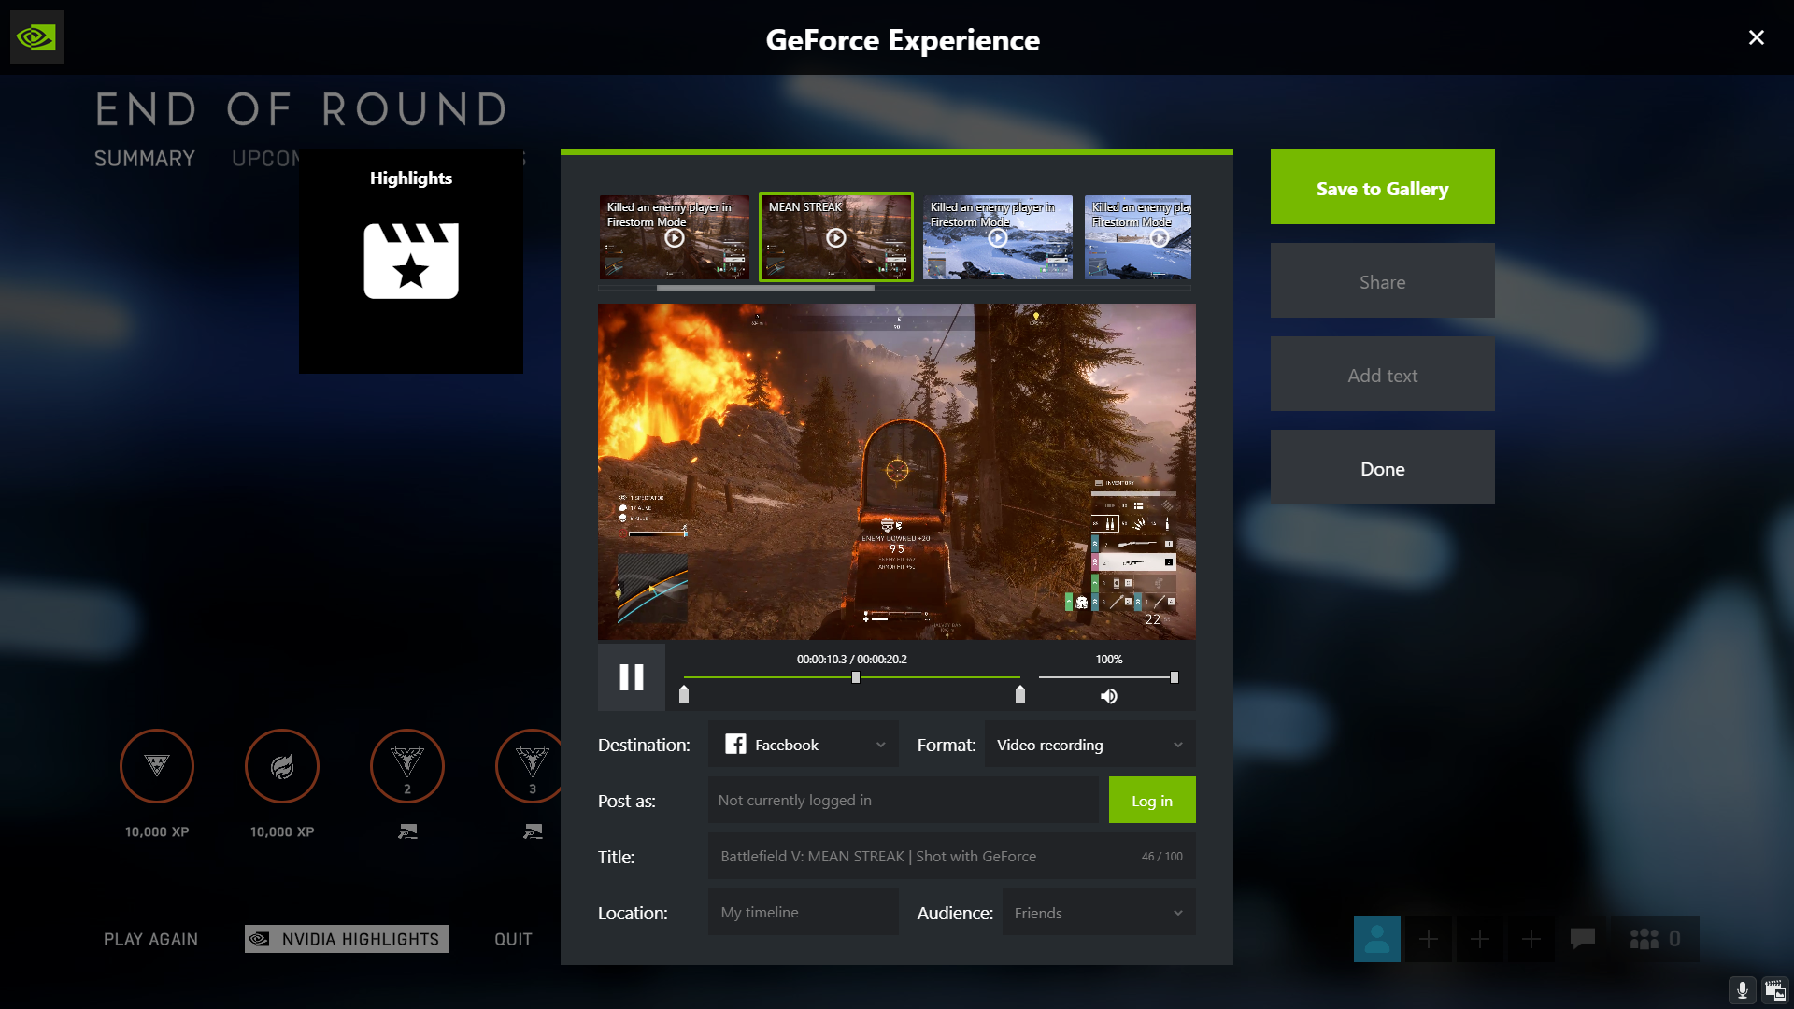1794x1009 pixels.
Task: Click the Done button to close highlights
Action: click(x=1381, y=468)
